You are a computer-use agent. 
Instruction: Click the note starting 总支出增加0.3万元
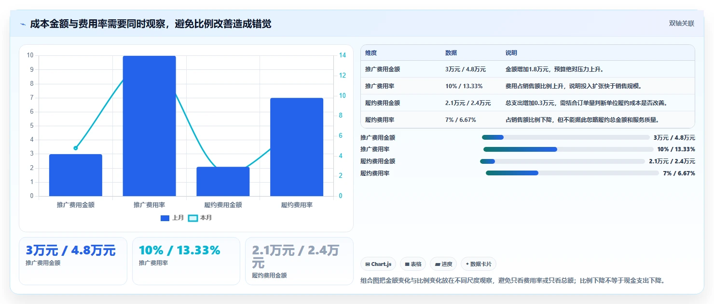coord(586,103)
